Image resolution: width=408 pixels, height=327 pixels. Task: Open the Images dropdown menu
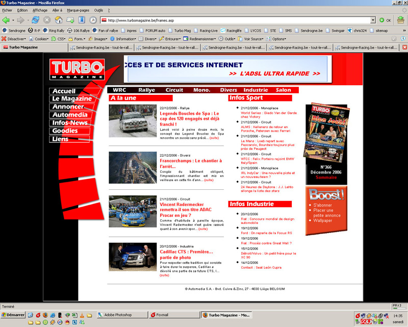click(98, 39)
